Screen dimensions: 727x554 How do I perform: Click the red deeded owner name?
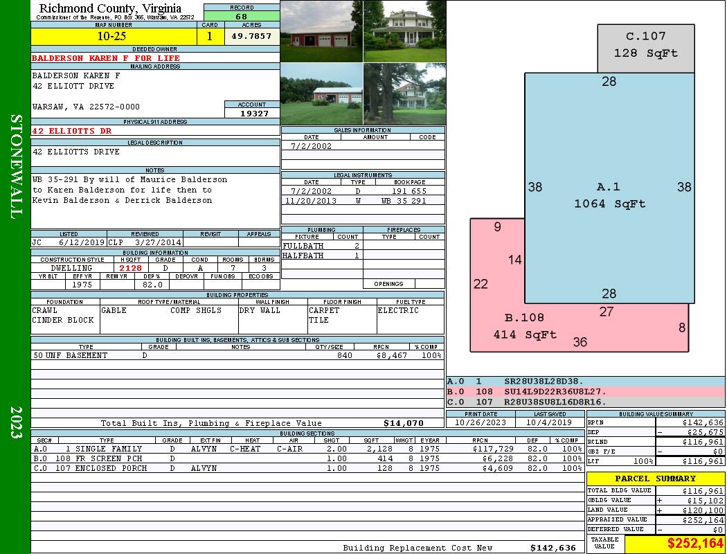(106, 58)
